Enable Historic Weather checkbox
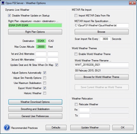The width and height of the screenshot is (137, 134). [45, 93]
